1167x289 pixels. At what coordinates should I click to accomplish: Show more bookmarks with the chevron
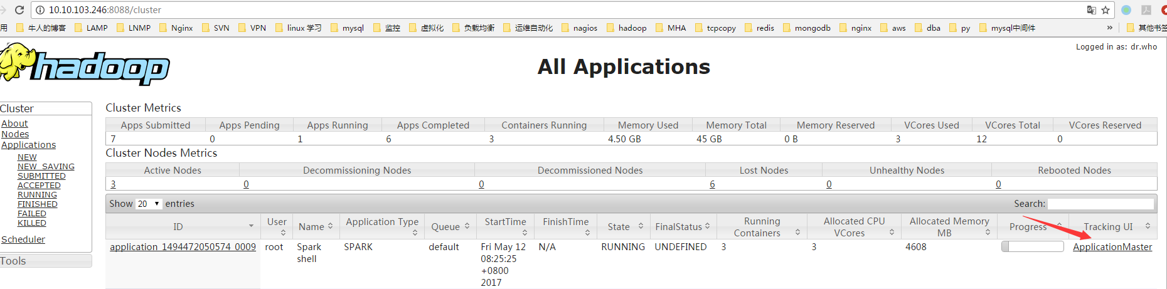click(x=1109, y=28)
